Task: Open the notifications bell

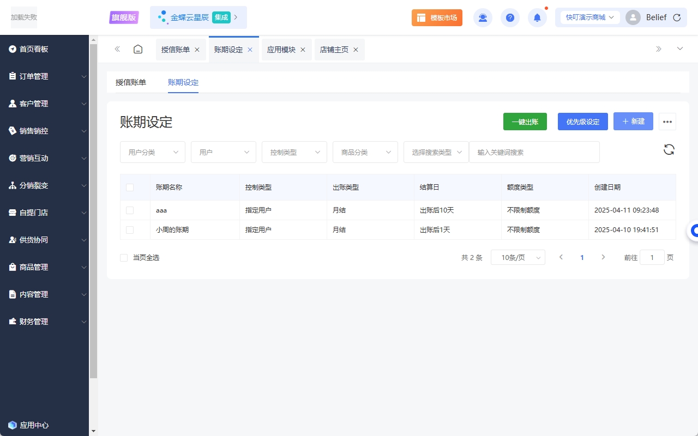Action: click(x=537, y=17)
